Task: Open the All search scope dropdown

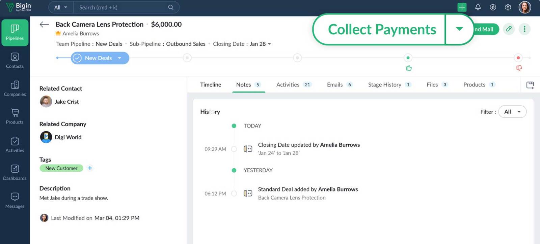Action: click(61, 7)
